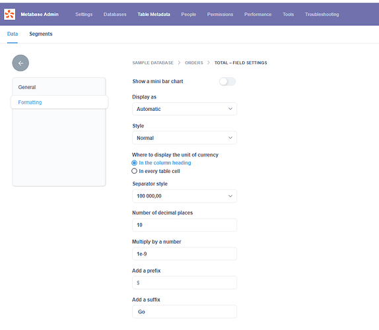Viewport: 379px width, 330px height.
Task: Click the Orders breadcrumb link
Action: coord(194,63)
